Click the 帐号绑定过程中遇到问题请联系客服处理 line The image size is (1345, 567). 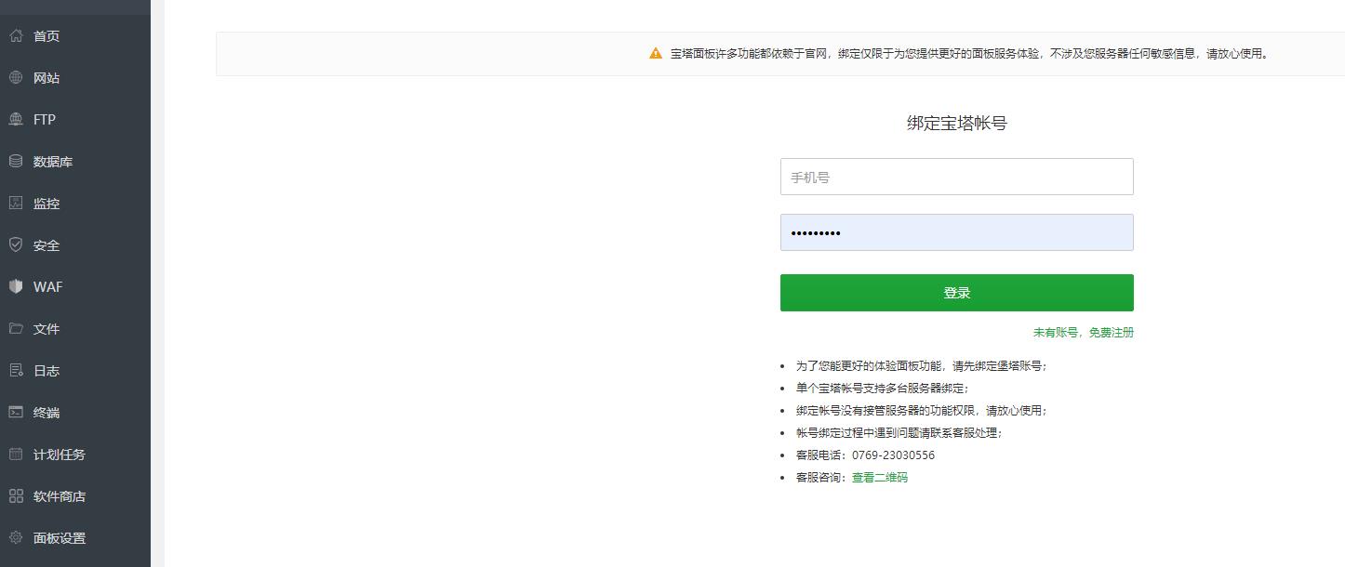tap(899, 433)
